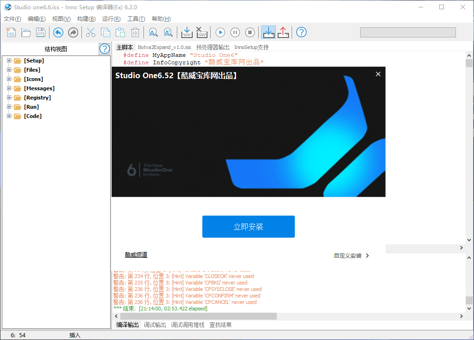The width and height of the screenshot is (474, 340).
Task: Pause the running setup
Action: tap(235, 32)
